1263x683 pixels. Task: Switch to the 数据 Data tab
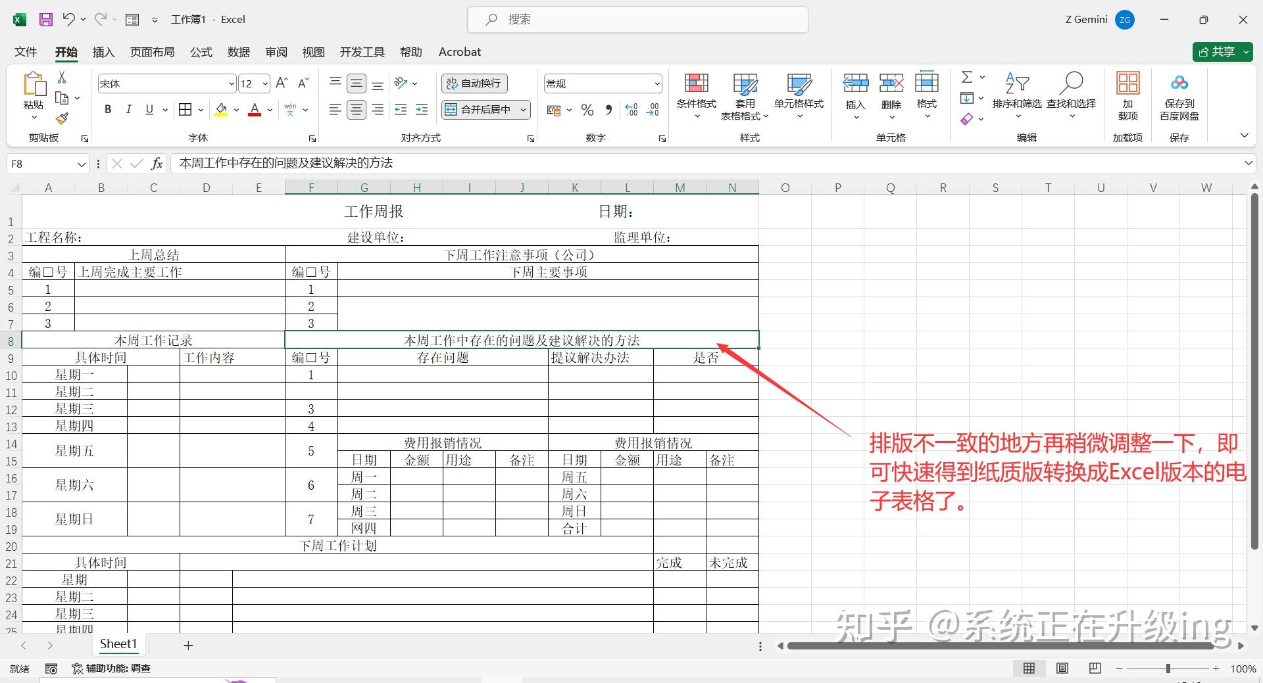pyautogui.click(x=239, y=52)
